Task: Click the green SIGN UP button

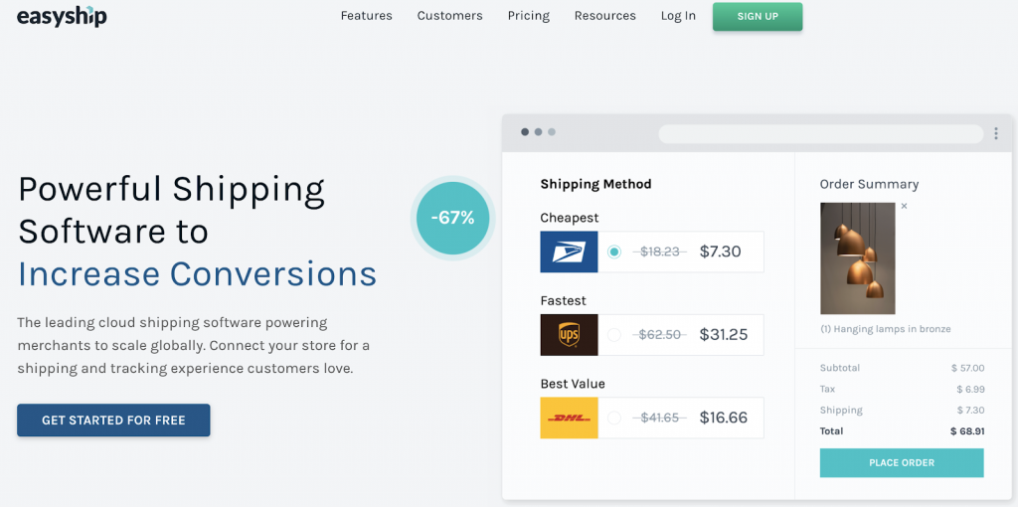Action: pyautogui.click(x=758, y=16)
